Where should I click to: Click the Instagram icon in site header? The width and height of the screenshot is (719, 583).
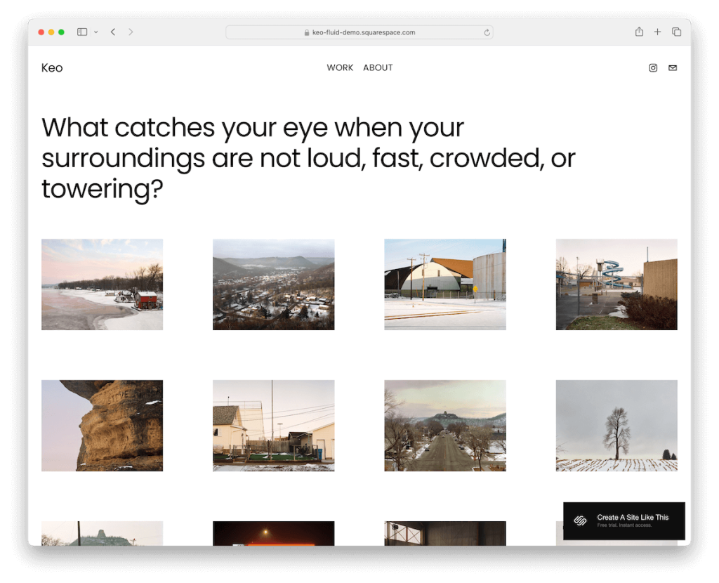tap(653, 68)
